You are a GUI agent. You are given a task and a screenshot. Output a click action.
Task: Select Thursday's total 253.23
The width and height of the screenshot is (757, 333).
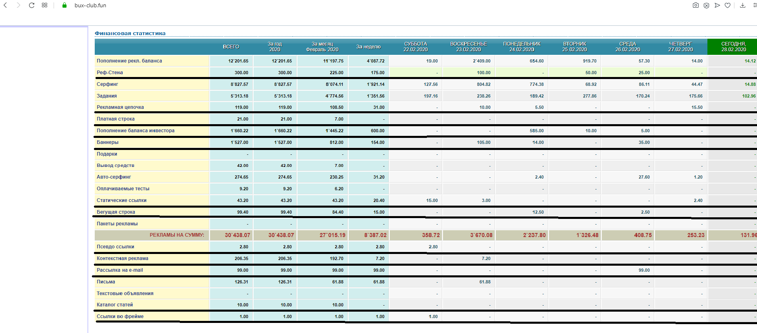coord(696,235)
